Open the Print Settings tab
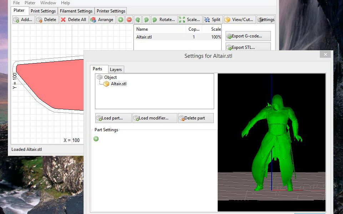This screenshot has height=214, width=343. point(43,11)
